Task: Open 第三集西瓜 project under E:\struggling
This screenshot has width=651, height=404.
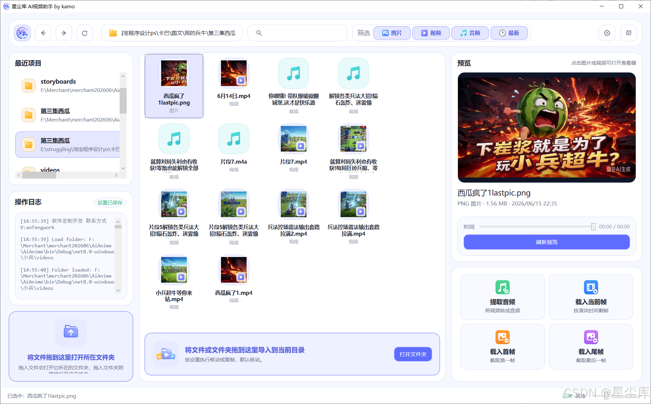Action: (x=67, y=145)
